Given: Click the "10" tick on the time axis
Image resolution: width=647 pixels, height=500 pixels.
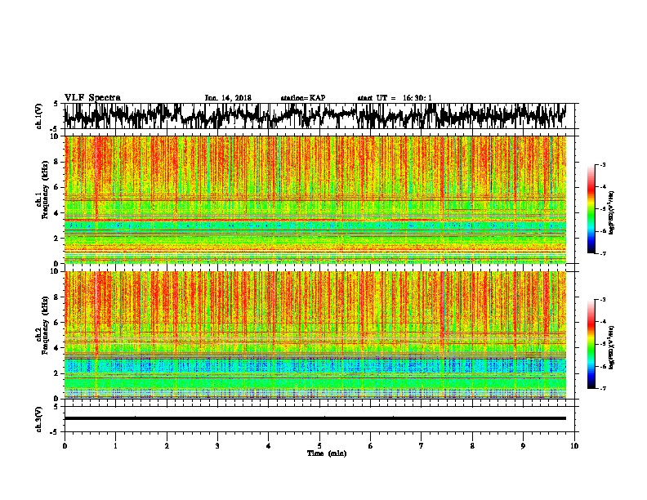Looking at the screenshot, I should [x=574, y=446].
